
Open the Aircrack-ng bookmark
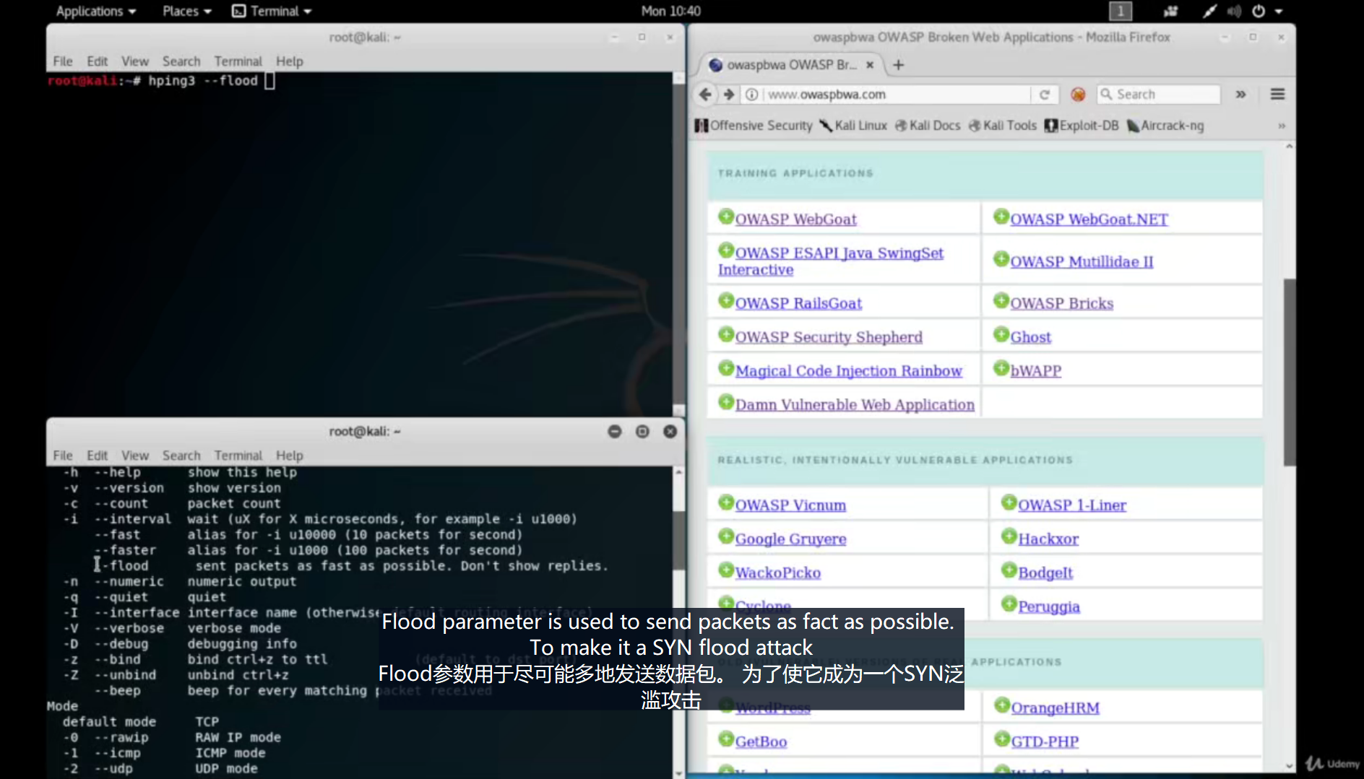[x=1165, y=126]
